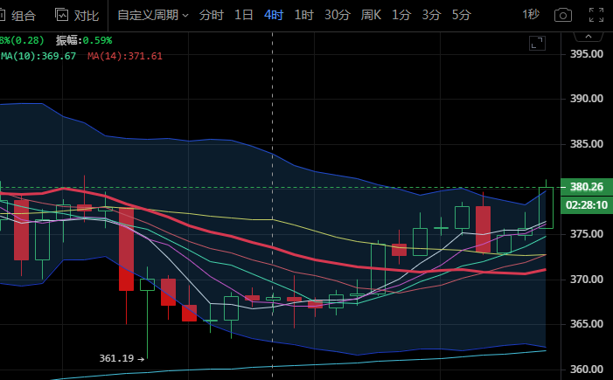Open the 组合 combination view
This screenshot has height=380, width=613.
click(18, 15)
